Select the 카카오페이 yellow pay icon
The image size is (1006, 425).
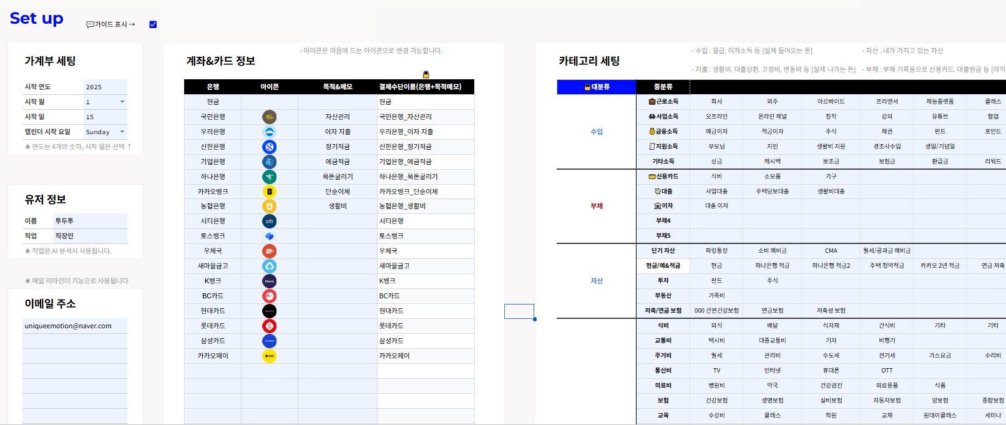click(x=270, y=356)
